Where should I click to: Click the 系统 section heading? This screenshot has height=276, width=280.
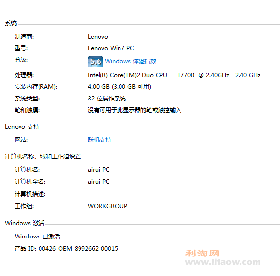tap(11, 23)
